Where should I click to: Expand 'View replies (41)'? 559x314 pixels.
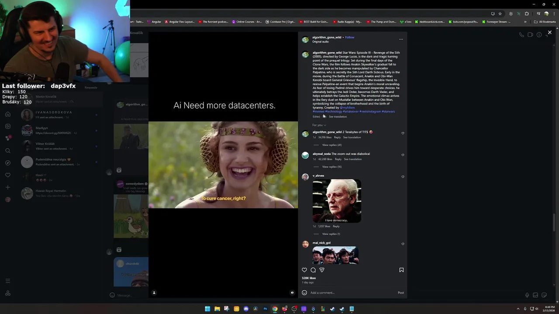332,145
